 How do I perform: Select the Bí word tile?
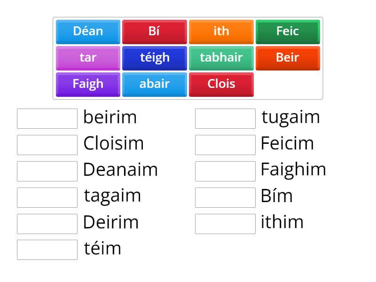tap(154, 31)
